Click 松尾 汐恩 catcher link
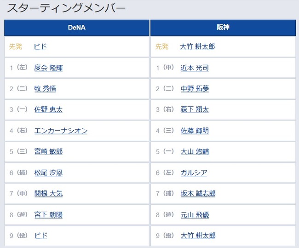 click(48, 173)
